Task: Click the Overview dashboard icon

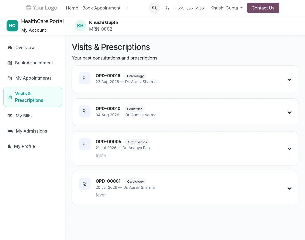Action: [10, 48]
